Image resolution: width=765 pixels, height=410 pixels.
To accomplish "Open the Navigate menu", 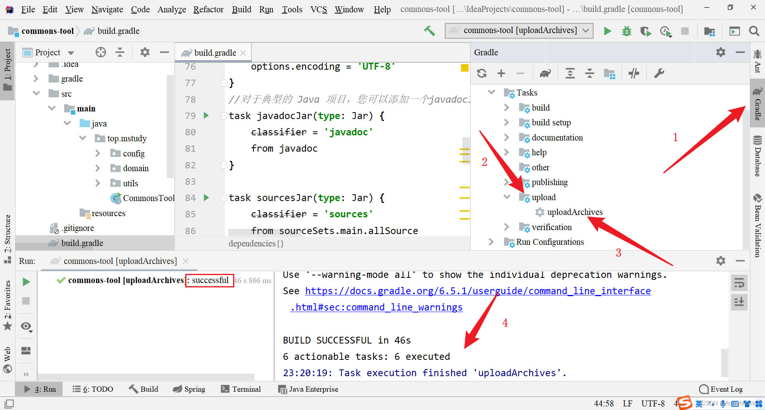I will tap(107, 9).
